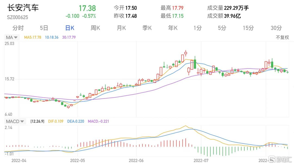Select the 15分 interval tab
Image resolution: width=294 pixels, height=165 pixels.
click(248, 28)
